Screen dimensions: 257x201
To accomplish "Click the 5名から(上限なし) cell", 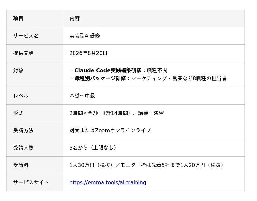I will [x=93, y=148].
